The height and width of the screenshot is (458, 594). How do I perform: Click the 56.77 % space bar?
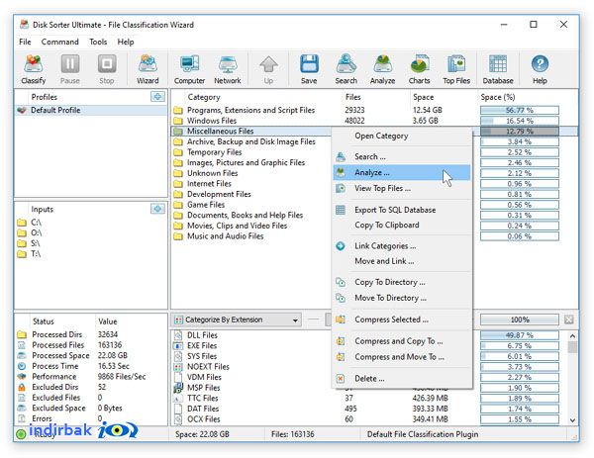[x=520, y=110]
